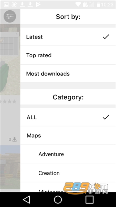The image size is (116, 207).
Task: Tap the Android home circle button
Action: click(58, 200)
